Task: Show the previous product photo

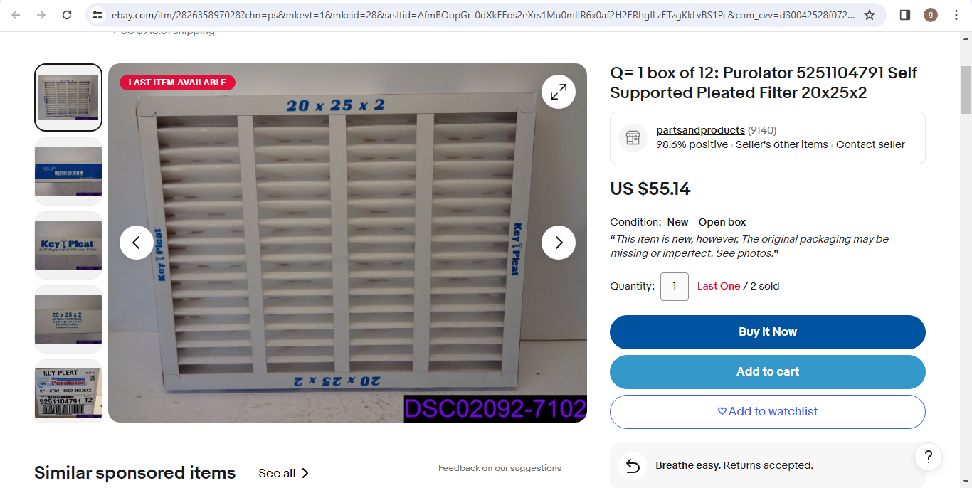Action: [137, 243]
